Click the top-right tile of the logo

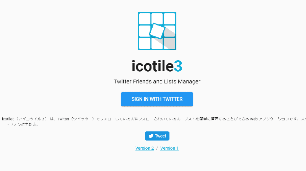click(x=169, y=19)
